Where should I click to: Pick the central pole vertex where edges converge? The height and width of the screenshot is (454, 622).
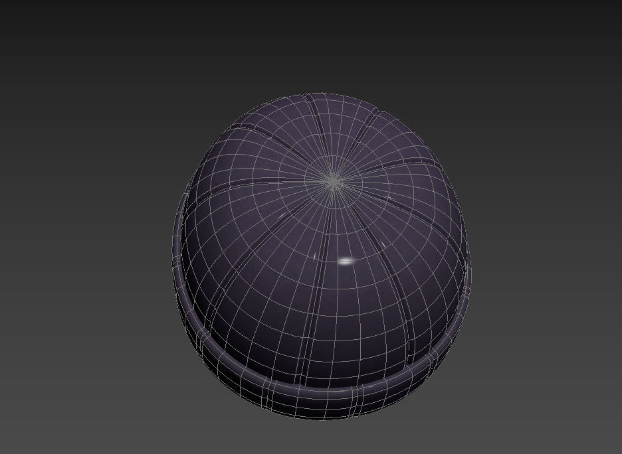point(334,181)
